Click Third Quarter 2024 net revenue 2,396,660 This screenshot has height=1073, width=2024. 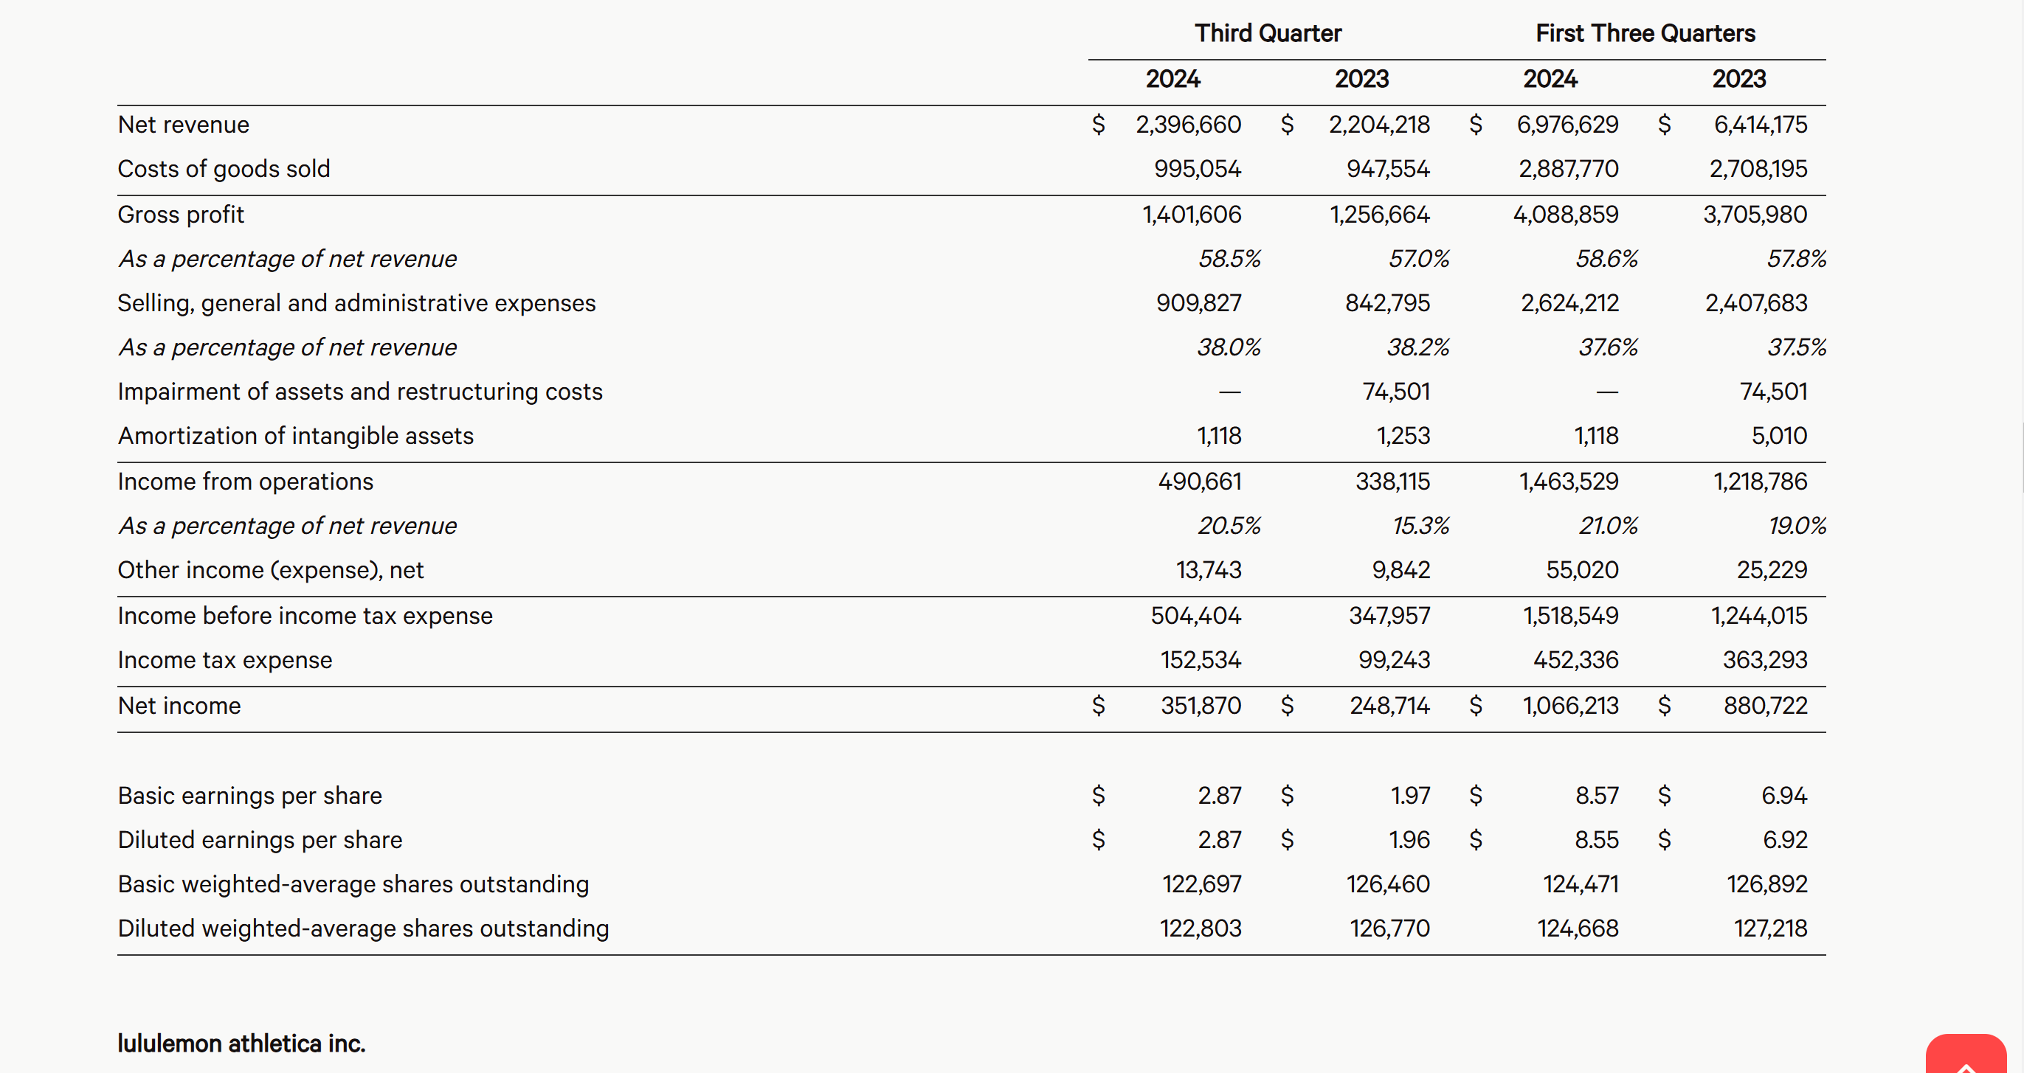[1188, 124]
